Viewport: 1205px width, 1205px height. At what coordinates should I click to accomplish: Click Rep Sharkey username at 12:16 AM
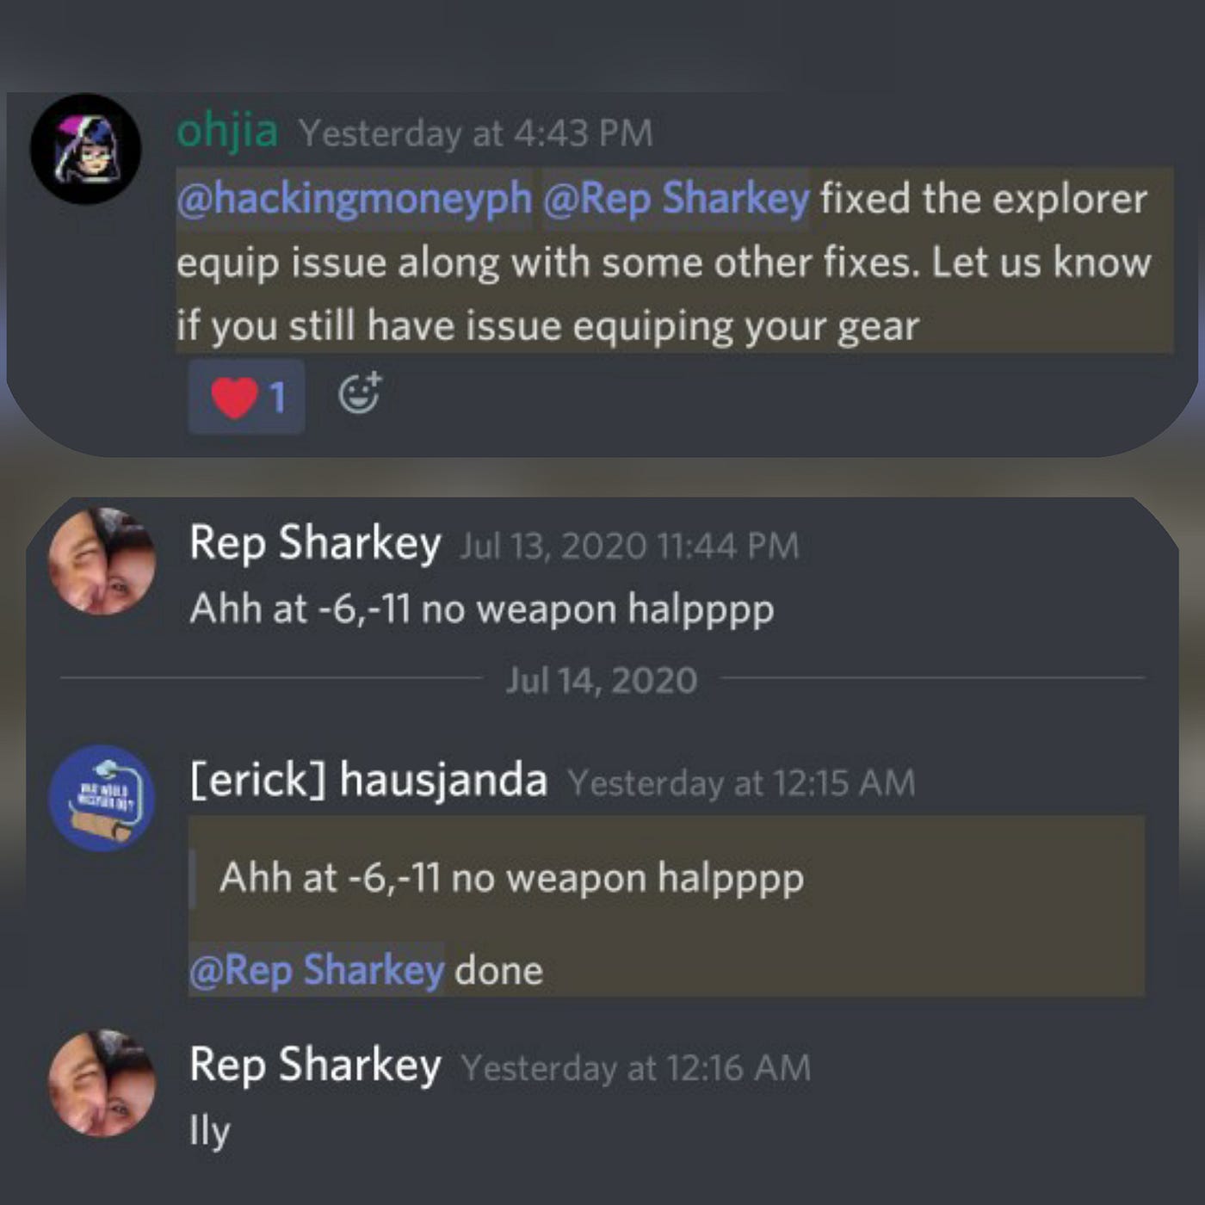pos(315,1066)
